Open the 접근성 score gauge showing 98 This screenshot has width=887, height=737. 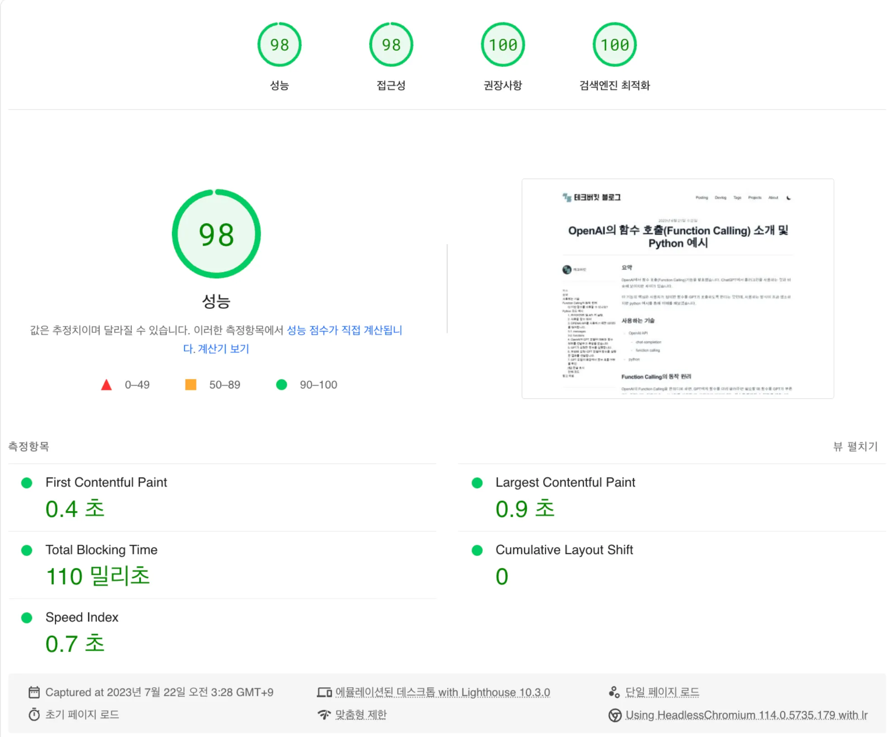[x=391, y=44]
